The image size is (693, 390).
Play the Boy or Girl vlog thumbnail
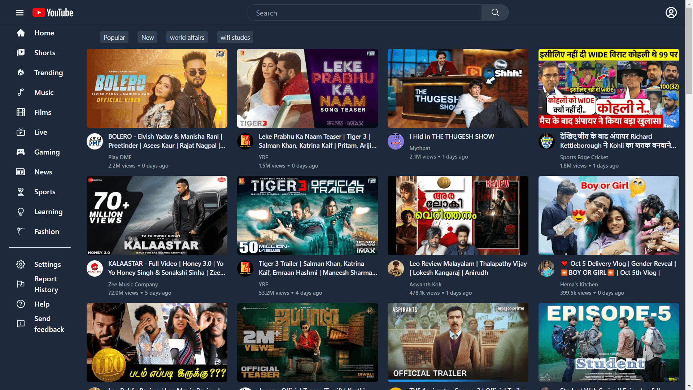(609, 215)
